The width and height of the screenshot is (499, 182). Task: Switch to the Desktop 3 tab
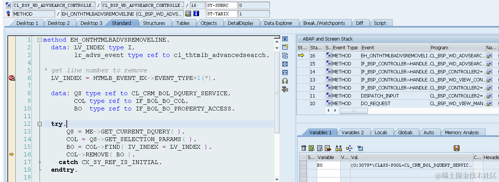click(91, 23)
